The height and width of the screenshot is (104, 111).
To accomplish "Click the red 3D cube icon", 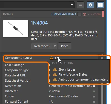I will 84,14.
